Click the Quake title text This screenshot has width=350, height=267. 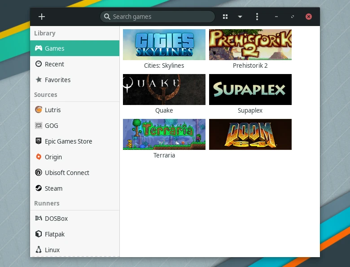coord(164,110)
